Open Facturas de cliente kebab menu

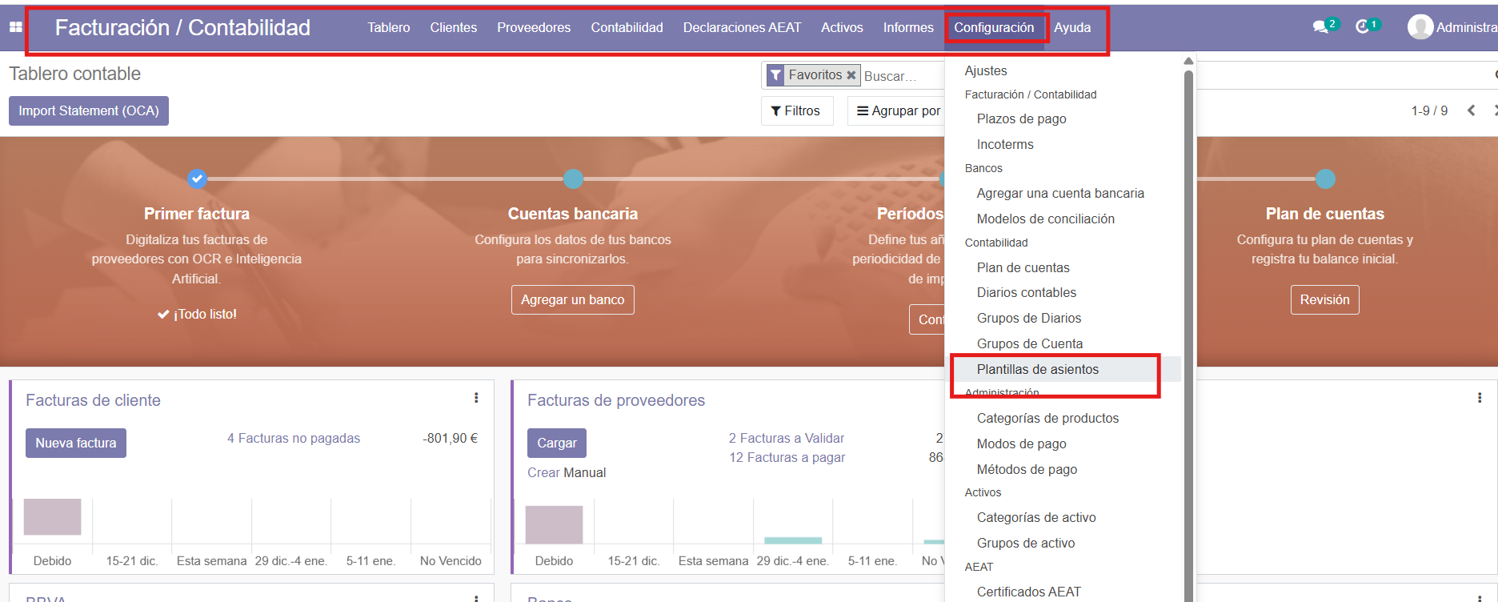pos(476,398)
